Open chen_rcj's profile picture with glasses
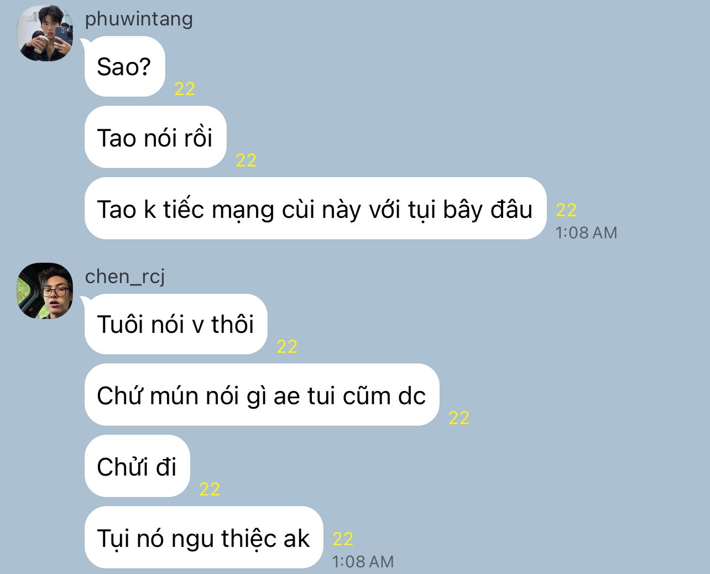 [x=45, y=291]
